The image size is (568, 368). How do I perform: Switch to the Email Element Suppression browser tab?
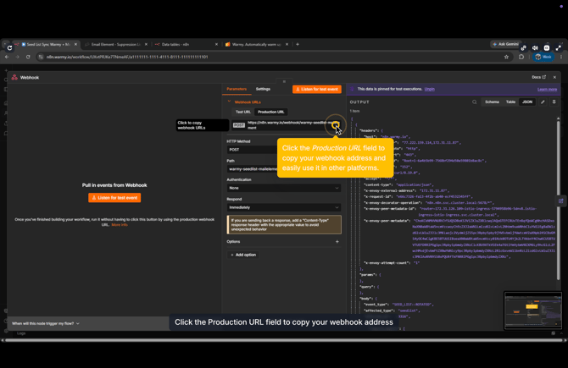click(116, 44)
